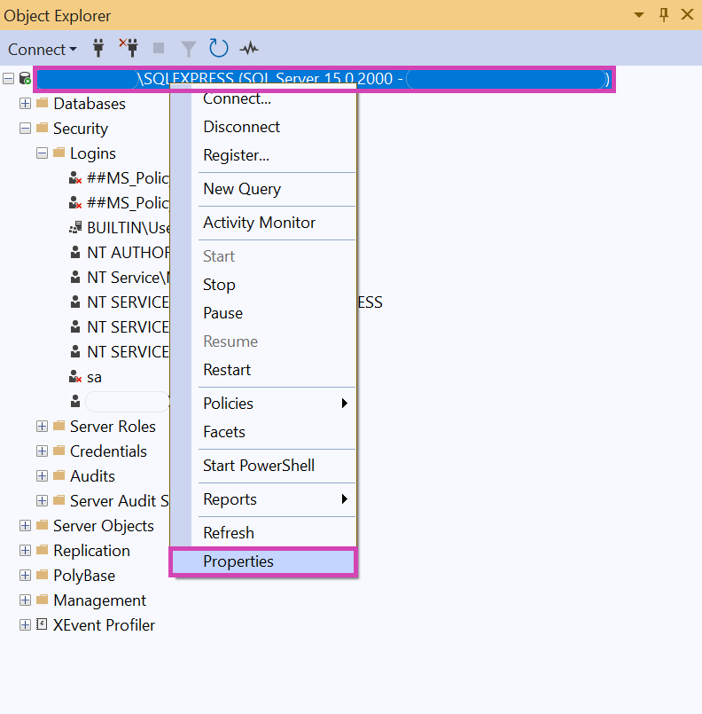Expand the Server Objects folder
The width and height of the screenshot is (702, 714).
pyautogui.click(x=25, y=525)
